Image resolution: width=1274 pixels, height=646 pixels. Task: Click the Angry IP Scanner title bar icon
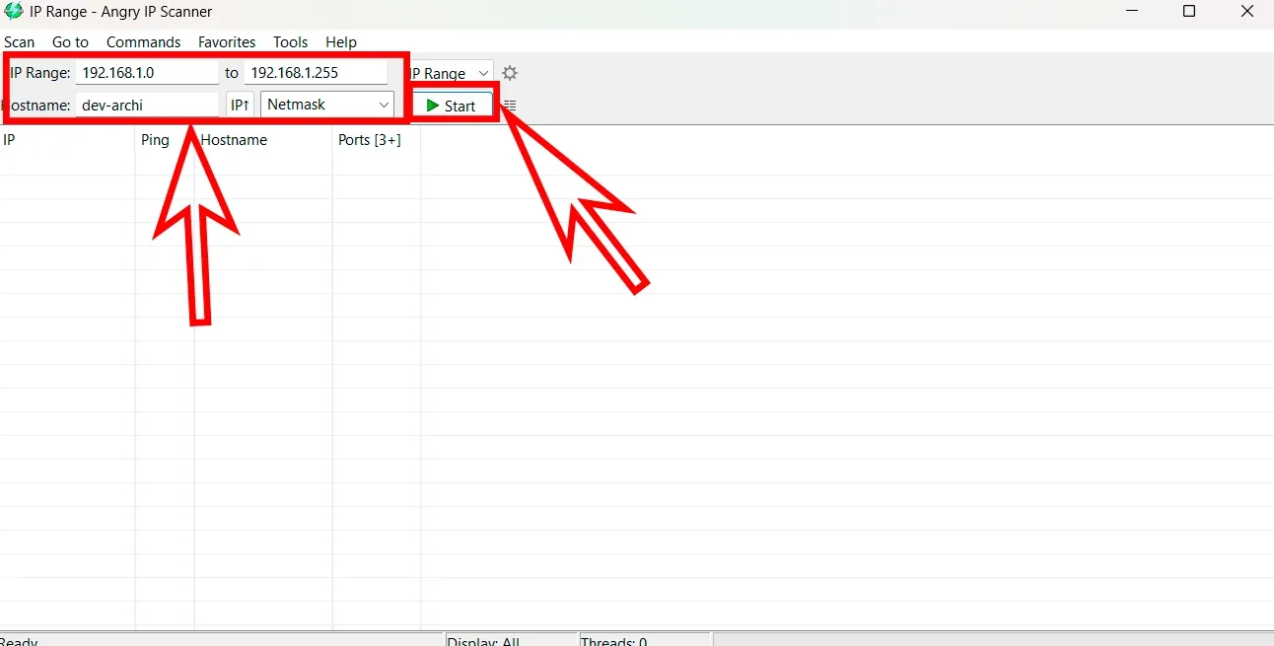pyautogui.click(x=14, y=12)
